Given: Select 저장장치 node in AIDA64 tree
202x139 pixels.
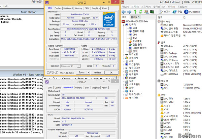Looking at the screenshot, I should (132, 71).
